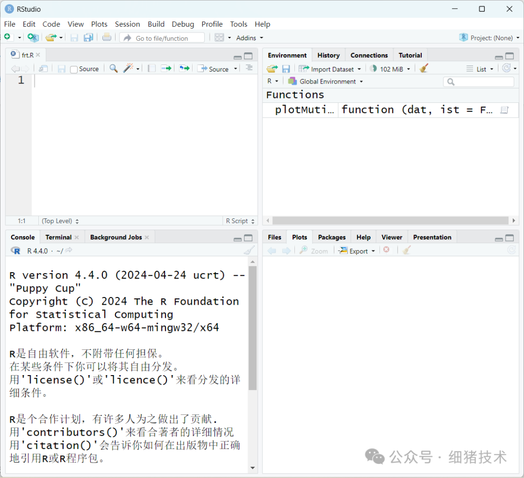
Task: Close the frt.R editor tab
Action: pyautogui.click(x=38, y=55)
